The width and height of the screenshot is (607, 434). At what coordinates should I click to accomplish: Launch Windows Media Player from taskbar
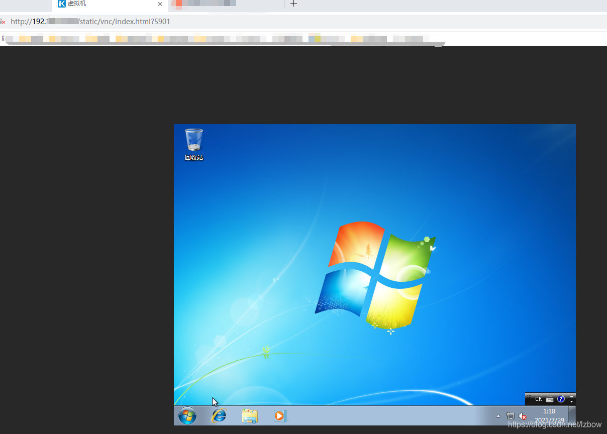[280, 416]
